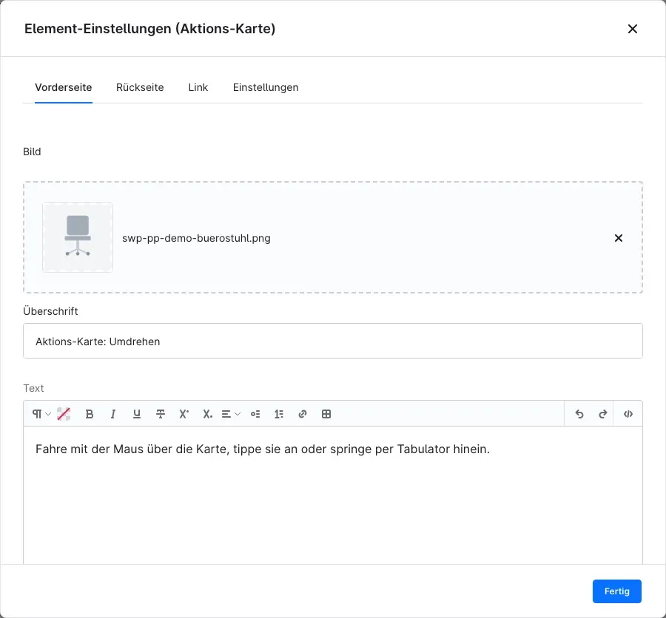The height and width of the screenshot is (618, 666).
Task: Insert a table in the editor
Action: click(x=326, y=414)
